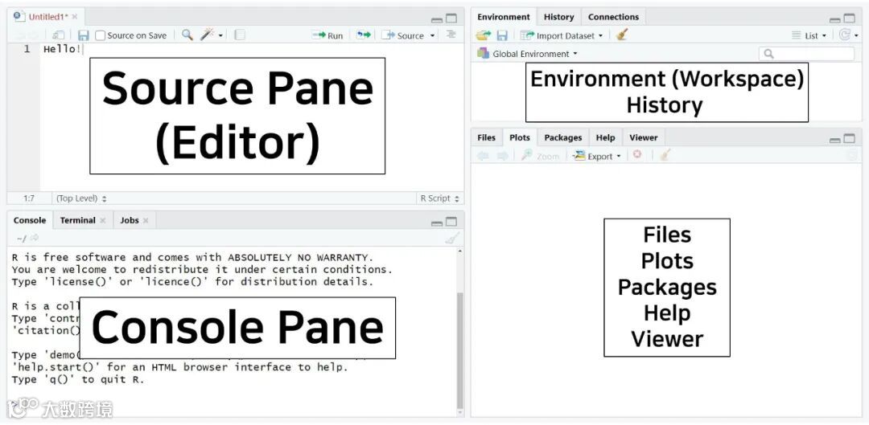Screen dimensions: 869x425
Task: Switch to the Help tab
Action: point(606,137)
